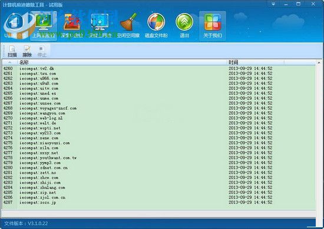324x229 pixels.
Task: Select row iecompat:zhulang.com
Action: click(x=158, y=188)
